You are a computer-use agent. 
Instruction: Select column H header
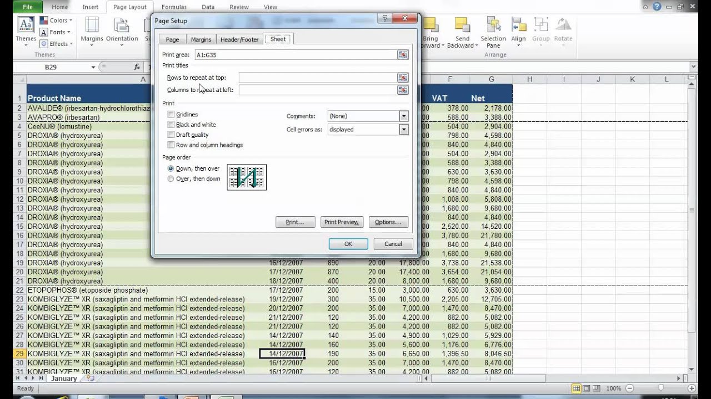click(x=529, y=79)
